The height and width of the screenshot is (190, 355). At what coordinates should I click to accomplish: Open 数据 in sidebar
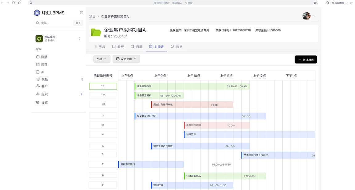(x=42, y=57)
